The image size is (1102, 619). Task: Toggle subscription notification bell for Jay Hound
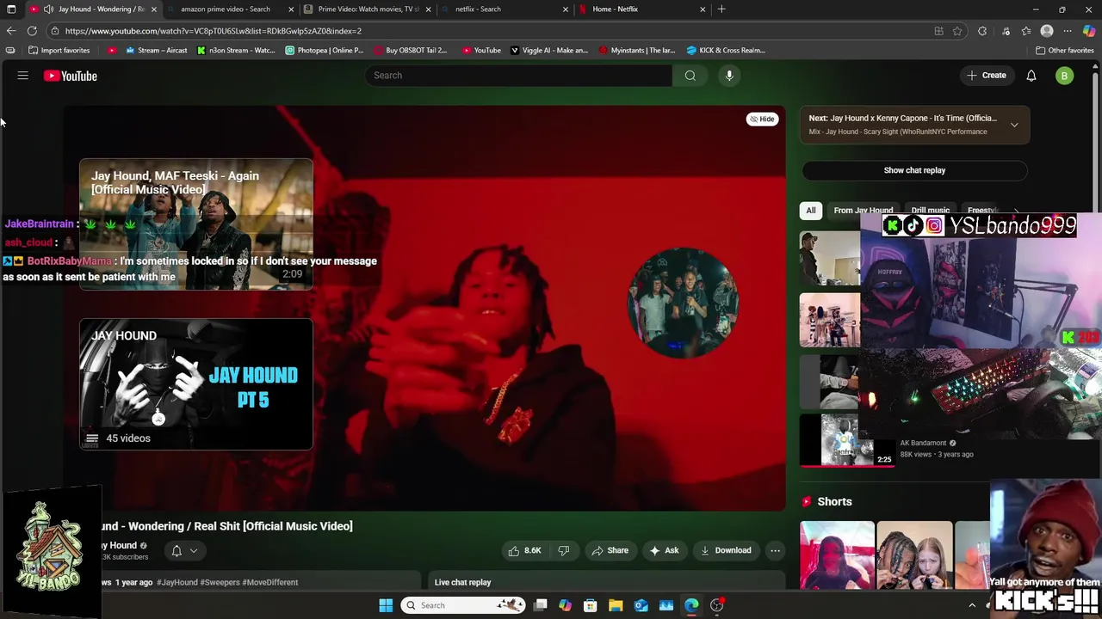click(x=176, y=550)
